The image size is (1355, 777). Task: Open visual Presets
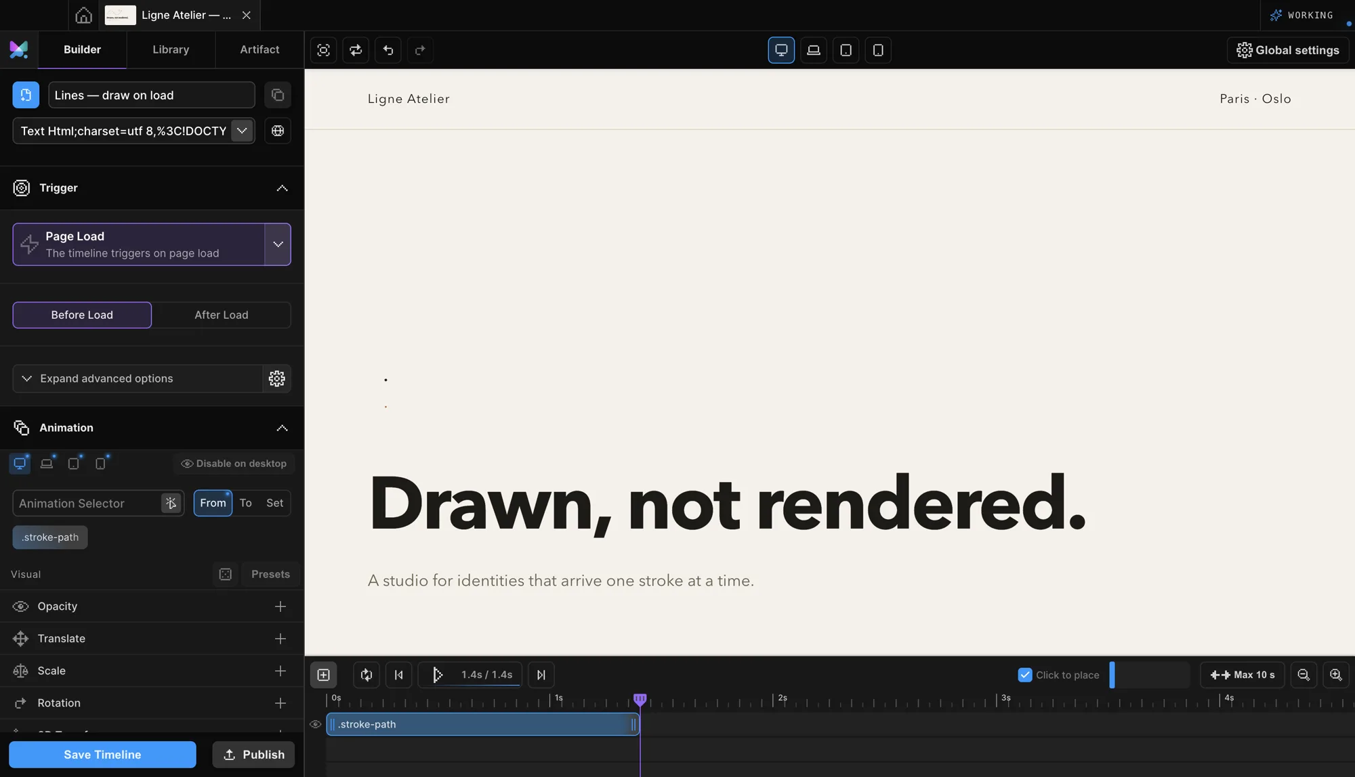[x=270, y=574]
